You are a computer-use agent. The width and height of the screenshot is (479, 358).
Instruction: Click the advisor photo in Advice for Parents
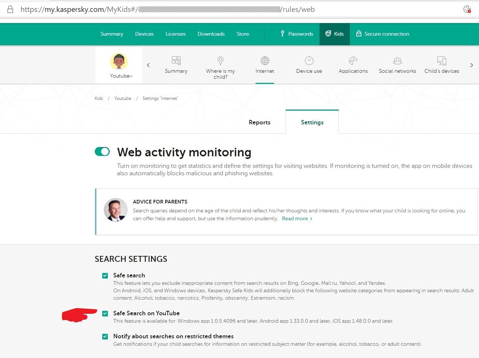[x=116, y=210]
